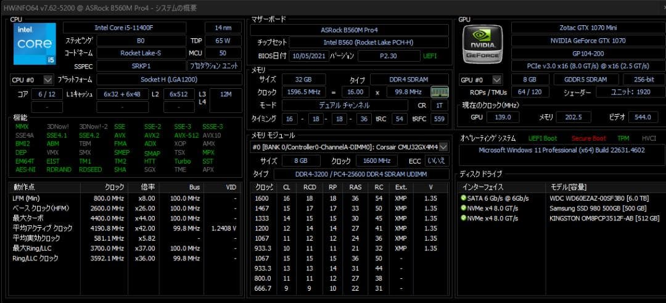Image resolution: width=666 pixels, height=303 pixels.
Task: Click the 256-bit bus width field
Action: click(x=644, y=80)
